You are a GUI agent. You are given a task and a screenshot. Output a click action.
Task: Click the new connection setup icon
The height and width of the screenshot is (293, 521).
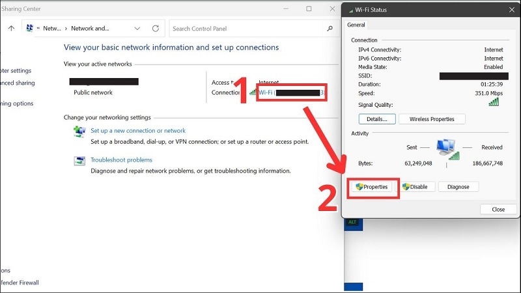(x=79, y=132)
